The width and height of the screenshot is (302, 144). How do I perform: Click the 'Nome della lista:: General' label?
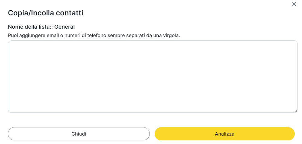41,27
